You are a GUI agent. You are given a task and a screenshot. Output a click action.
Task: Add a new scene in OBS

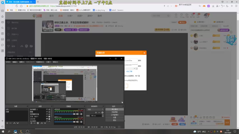pyautogui.click(x=7, y=123)
